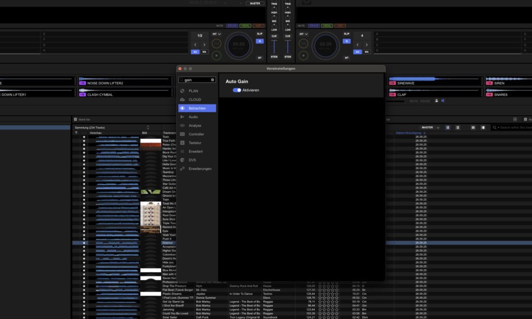Clear the gain search using the X icon

pyautogui.click(x=212, y=79)
